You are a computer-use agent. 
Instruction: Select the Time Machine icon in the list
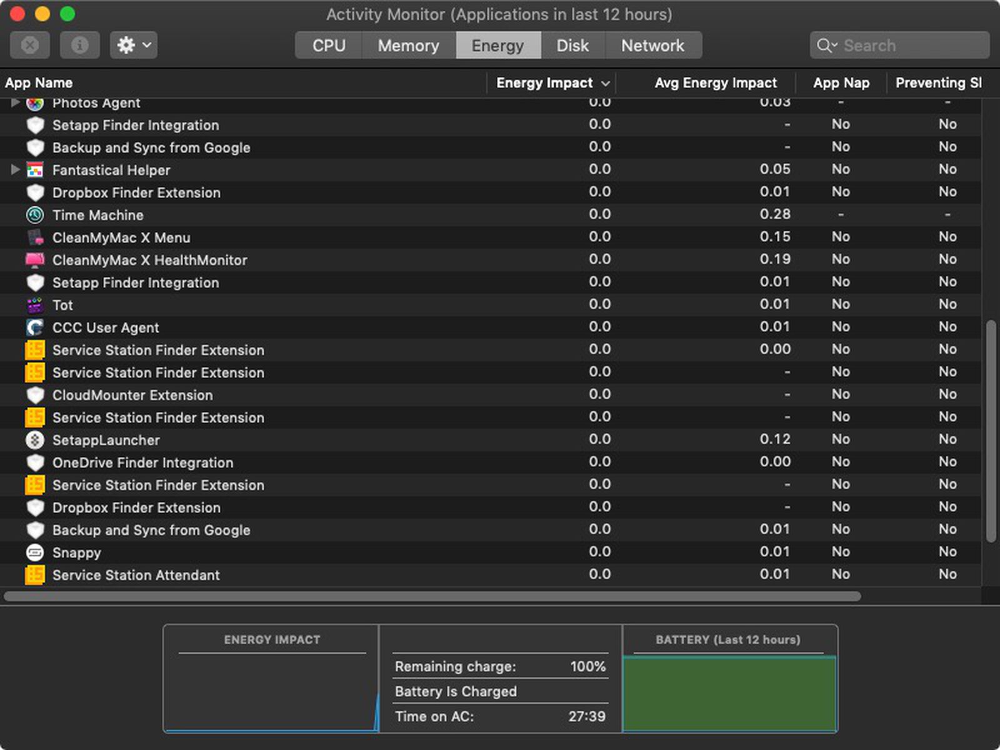36,215
